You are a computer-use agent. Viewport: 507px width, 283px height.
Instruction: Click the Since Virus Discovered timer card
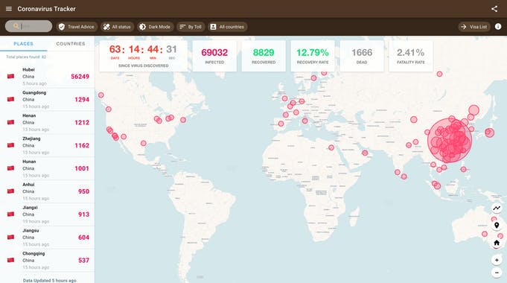click(x=143, y=56)
